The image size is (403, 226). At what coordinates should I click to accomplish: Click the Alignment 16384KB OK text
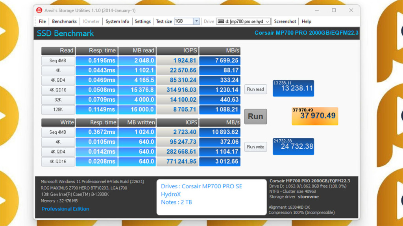click(x=289, y=207)
